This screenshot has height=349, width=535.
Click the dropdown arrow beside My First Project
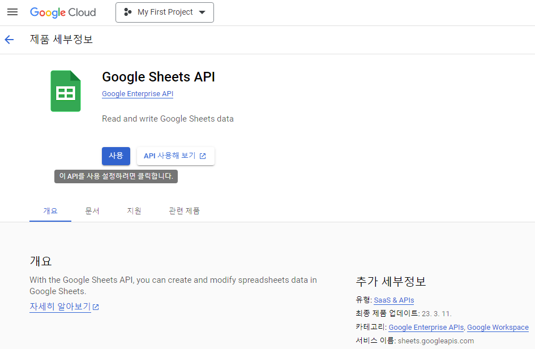(202, 12)
